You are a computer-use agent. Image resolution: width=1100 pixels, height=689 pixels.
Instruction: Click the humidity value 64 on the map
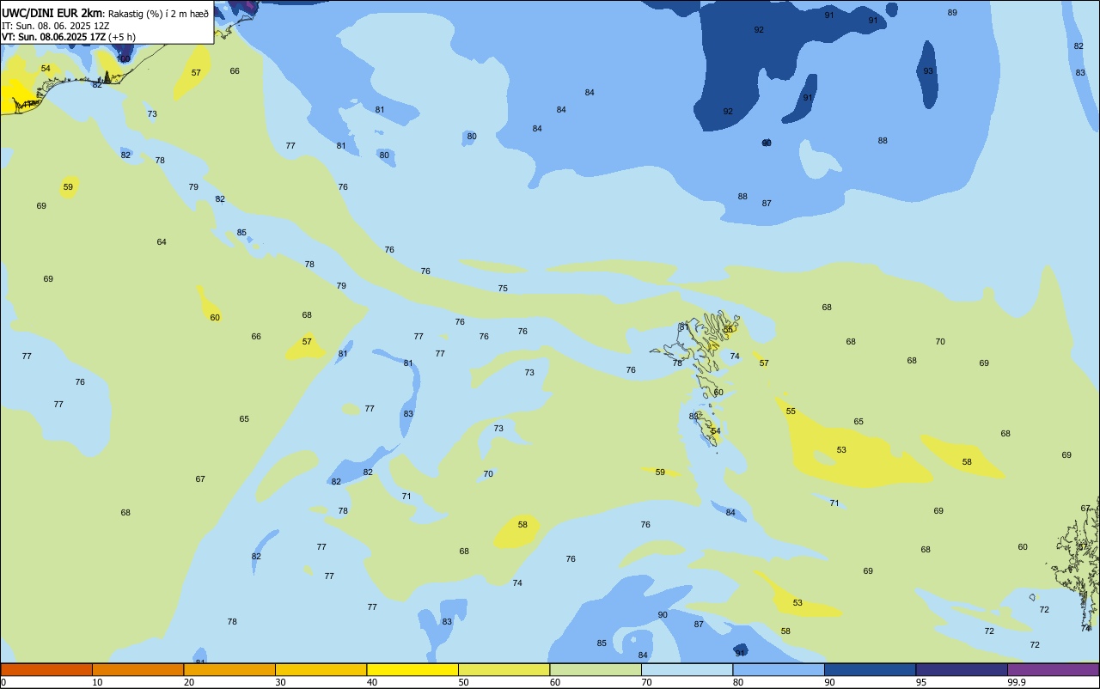162,242
